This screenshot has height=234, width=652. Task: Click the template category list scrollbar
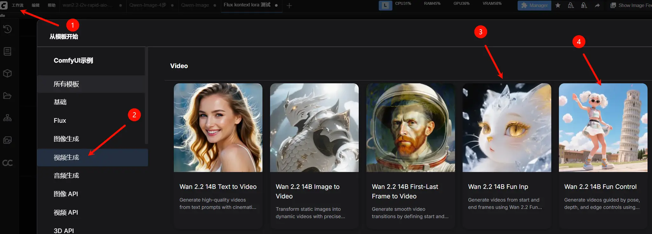(146, 95)
